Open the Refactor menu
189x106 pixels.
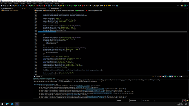pos(16,3)
